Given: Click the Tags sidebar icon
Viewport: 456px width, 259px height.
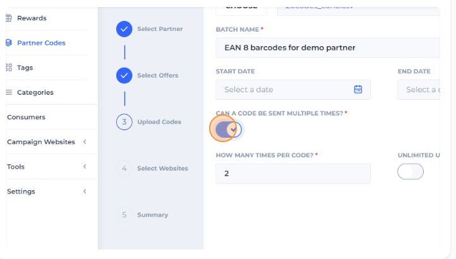Looking at the screenshot, I should [8, 68].
